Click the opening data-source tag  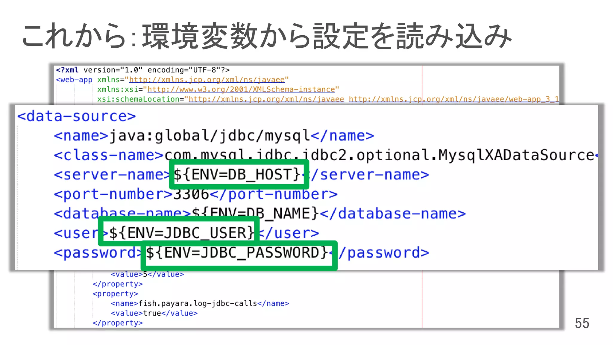[x=77, y=116]
